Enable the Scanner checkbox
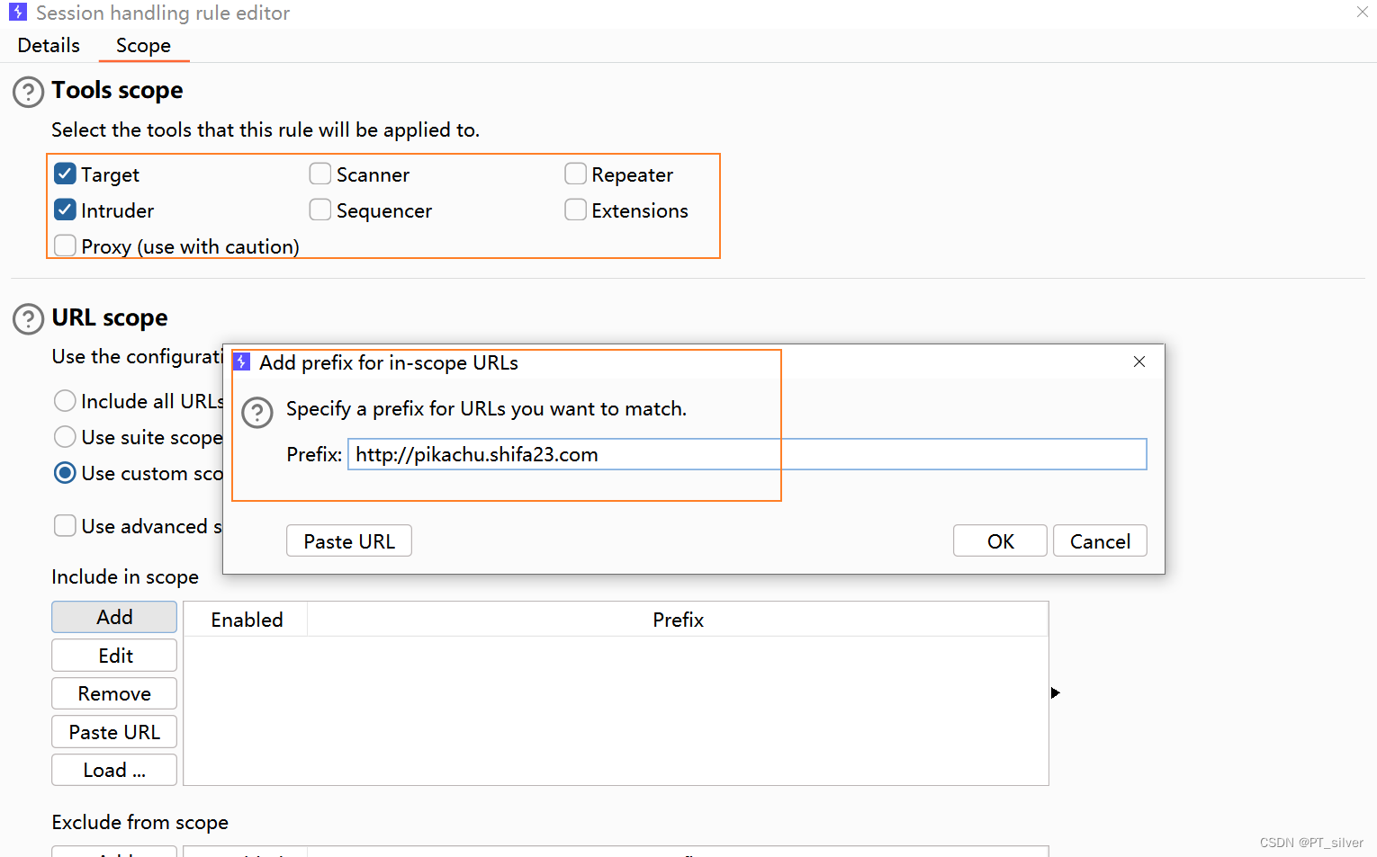Viewport: 1377px width, 857px height. pyautogui.click(x=320, y=174)
